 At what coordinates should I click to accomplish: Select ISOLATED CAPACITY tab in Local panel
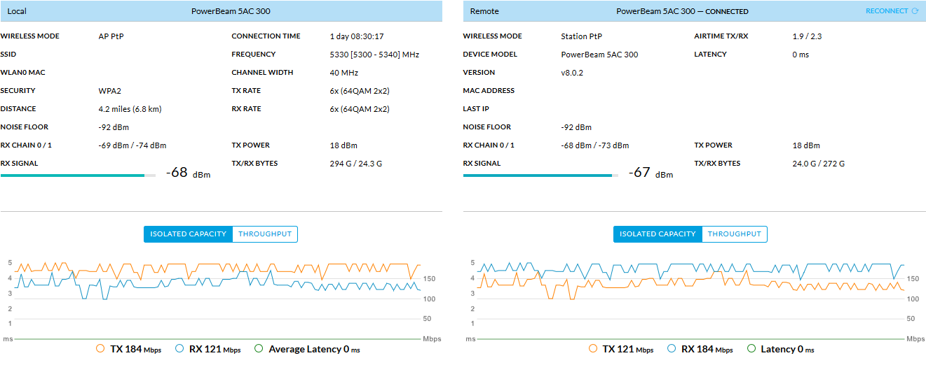(188, 234)
